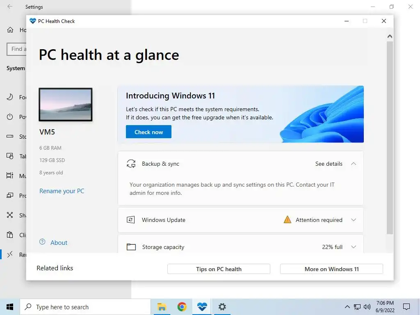
Task: Click the scroll up arrow in PC Health Check
Action: (390, 36)
